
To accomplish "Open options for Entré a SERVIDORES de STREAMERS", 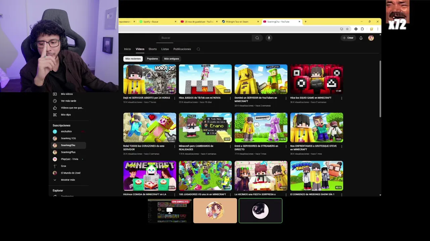I will click(x=286, y=146).
